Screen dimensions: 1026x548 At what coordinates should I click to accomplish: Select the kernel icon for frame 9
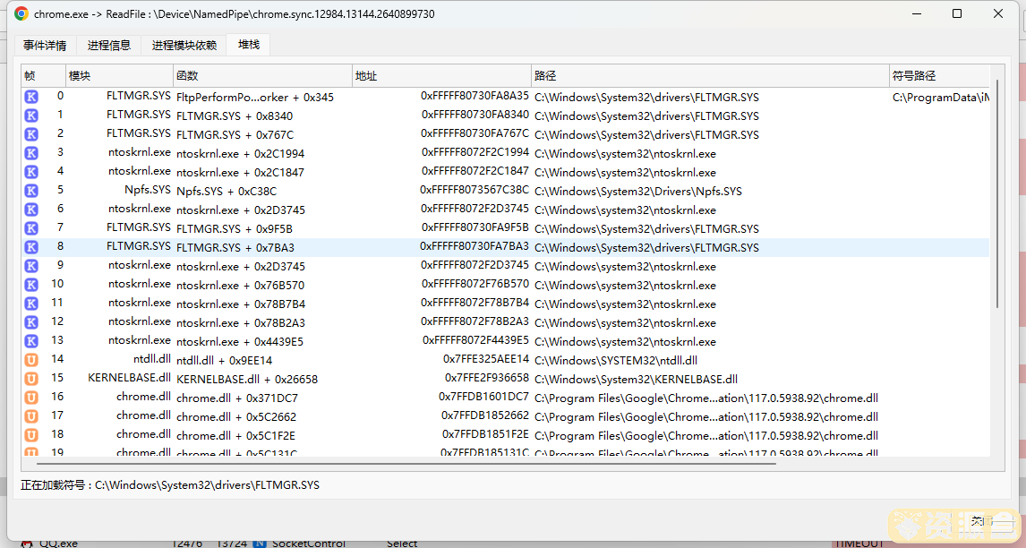(x=31, y=267)
